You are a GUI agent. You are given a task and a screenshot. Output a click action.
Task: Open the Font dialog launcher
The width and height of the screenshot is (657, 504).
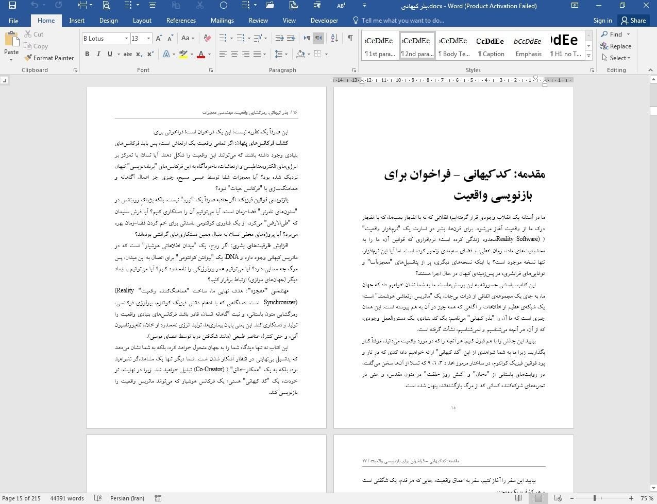coord(211,70)
